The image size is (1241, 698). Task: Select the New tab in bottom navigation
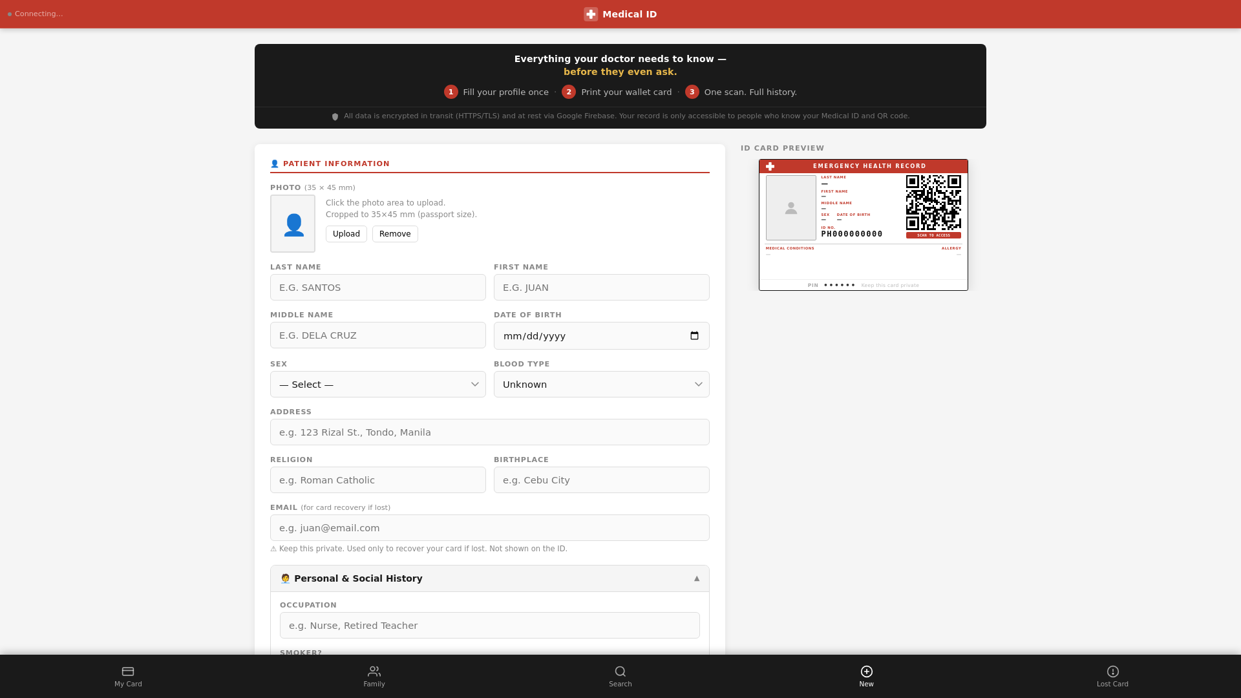point(867,676)
